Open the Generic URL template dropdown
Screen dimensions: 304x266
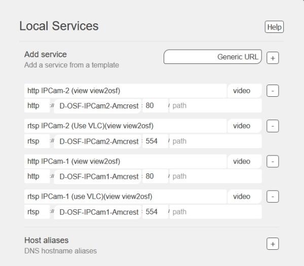212,57
